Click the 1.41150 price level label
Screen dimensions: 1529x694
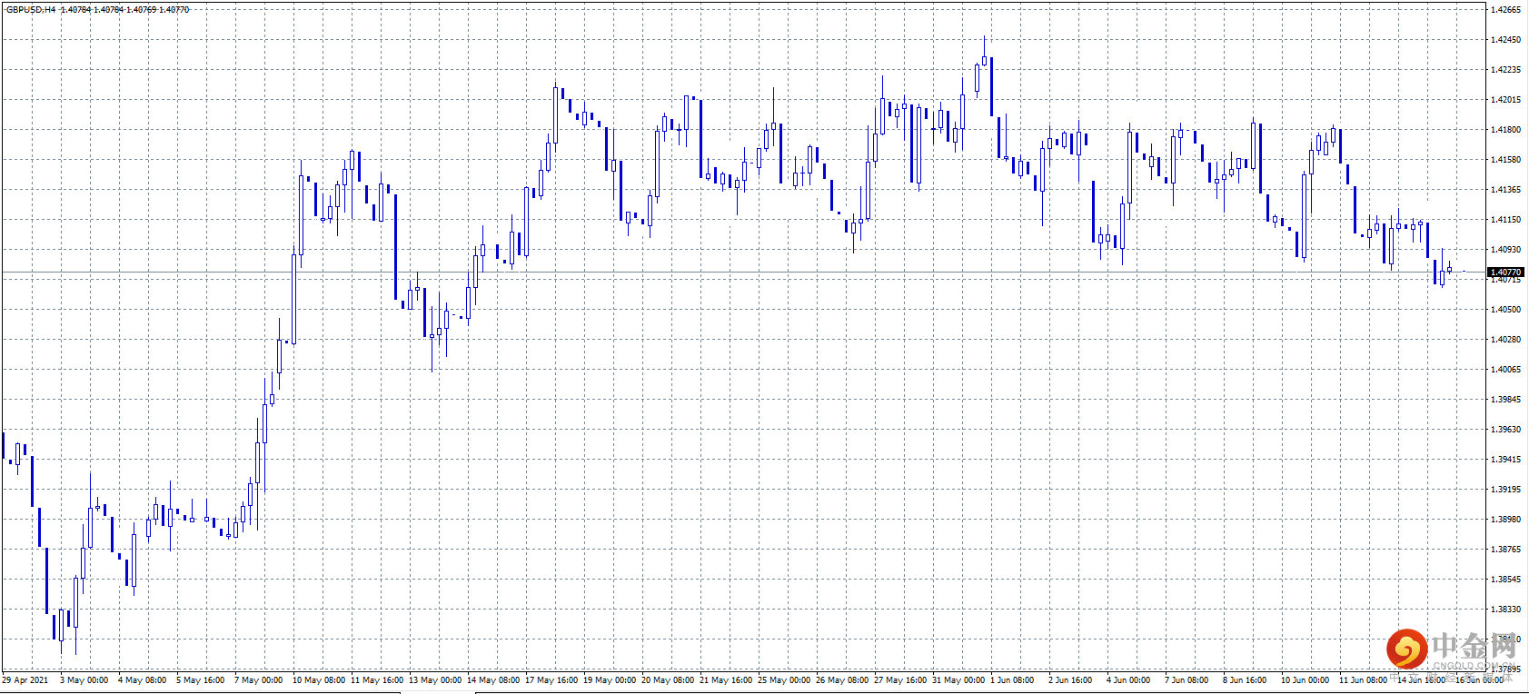[1505, 220]
